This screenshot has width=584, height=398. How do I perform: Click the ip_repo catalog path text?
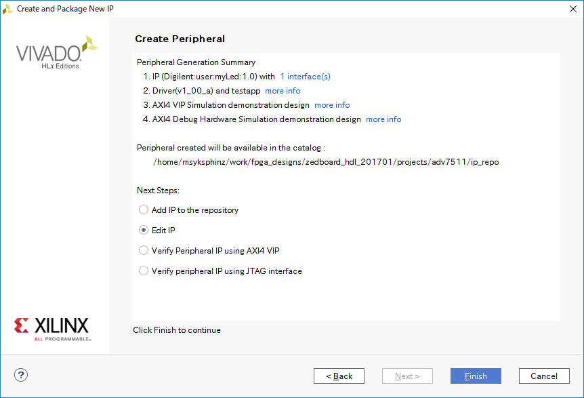326,162
